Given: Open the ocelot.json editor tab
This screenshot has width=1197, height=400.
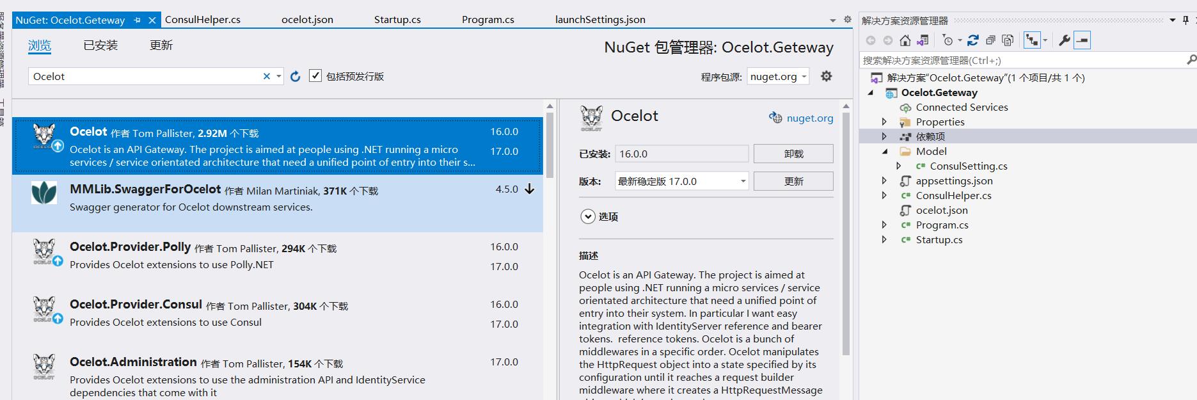Looking at the screenshot, I should (x=307, y=20).
